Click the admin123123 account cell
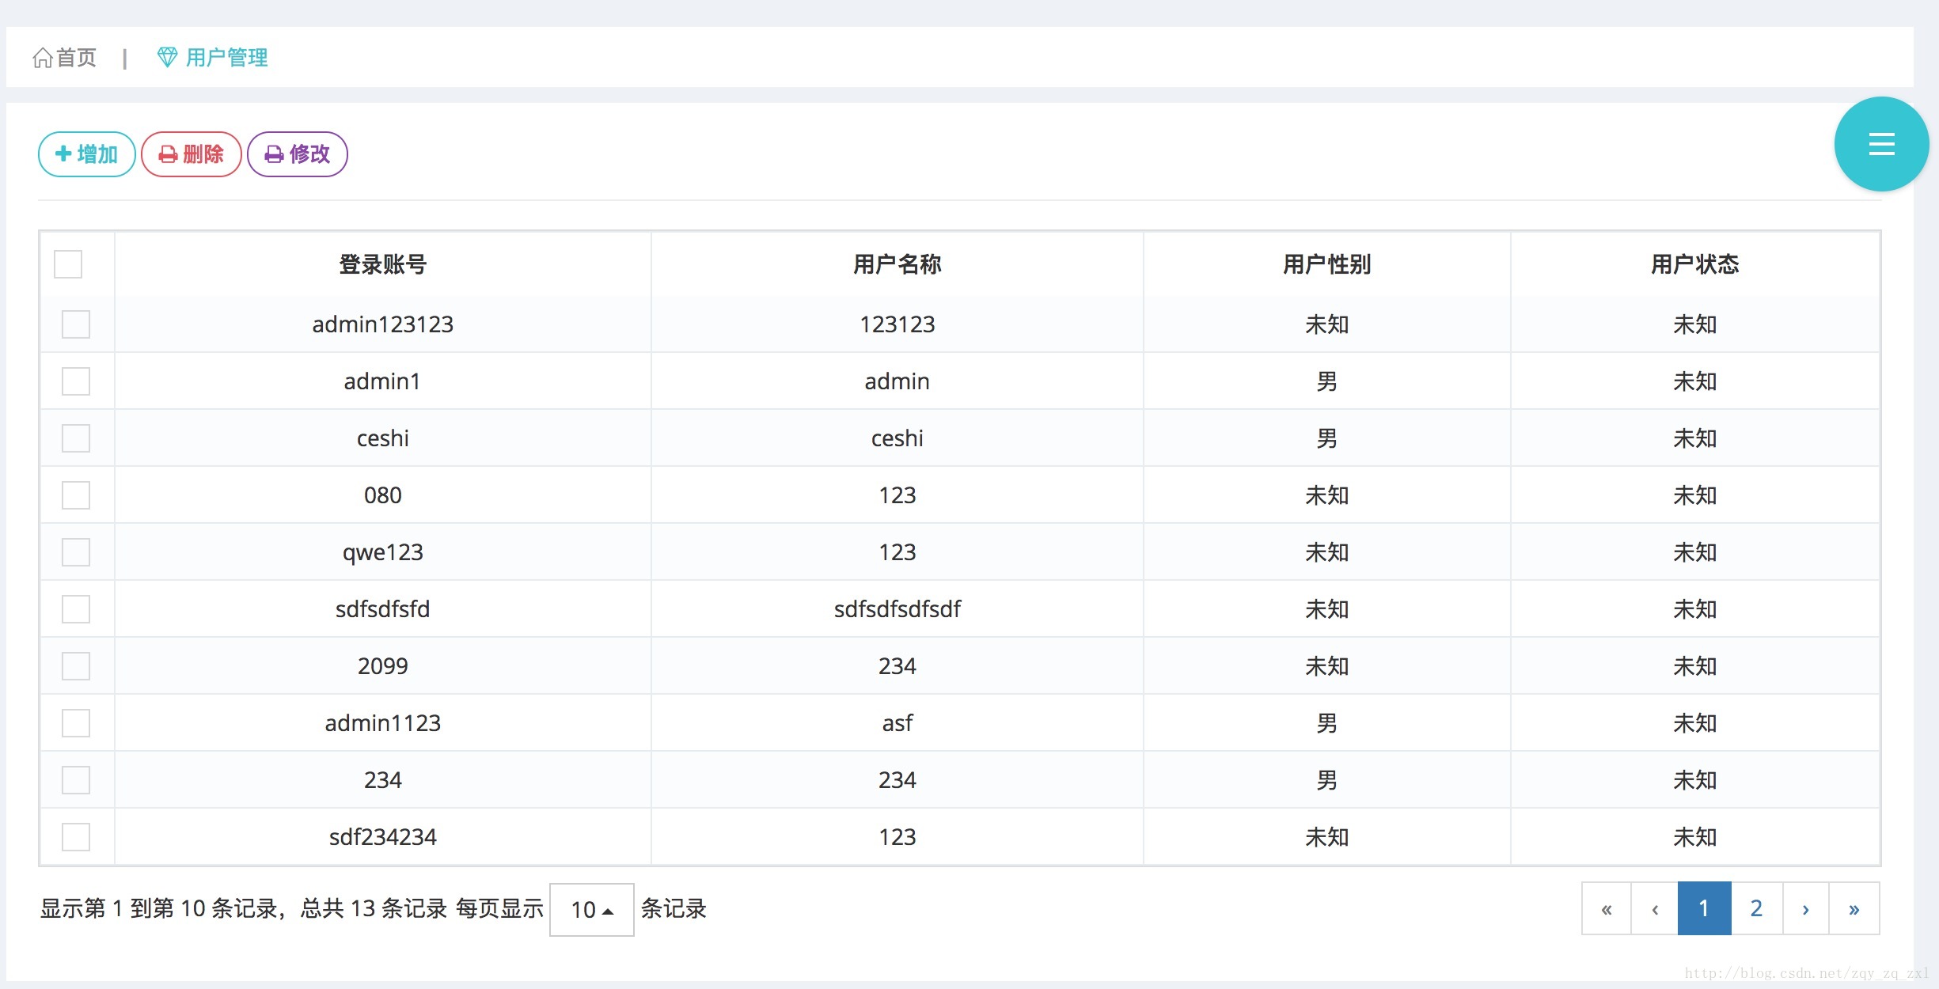 (383, 324)
